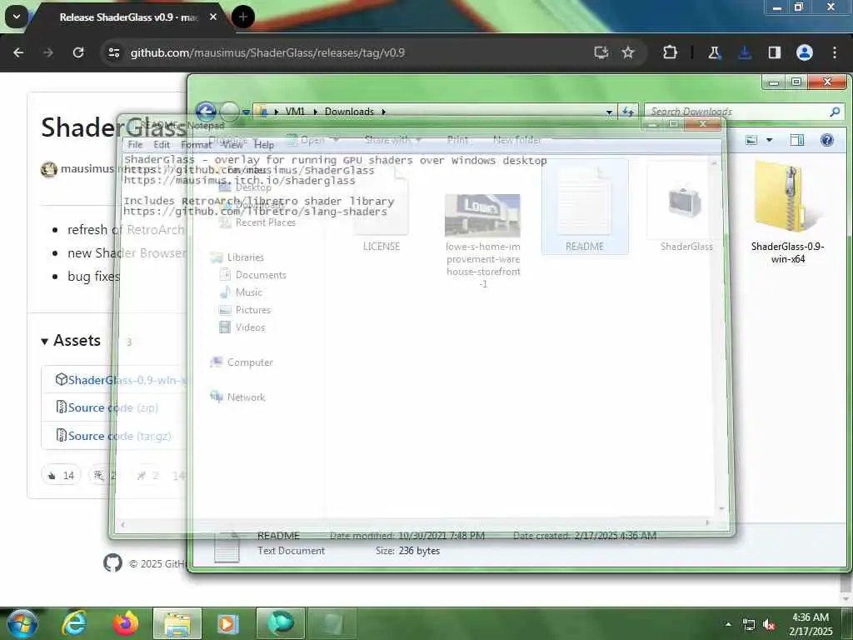
Task: Open Chrome extensions puzzle icon
Action: (x=671, y=52)
